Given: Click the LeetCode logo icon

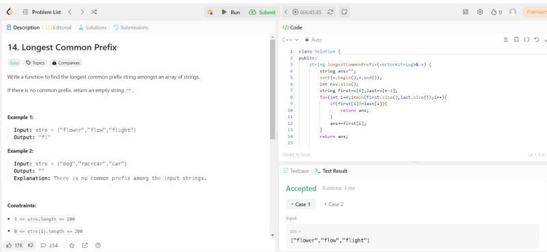Looking at the screenshot, I should click(10, 12).
